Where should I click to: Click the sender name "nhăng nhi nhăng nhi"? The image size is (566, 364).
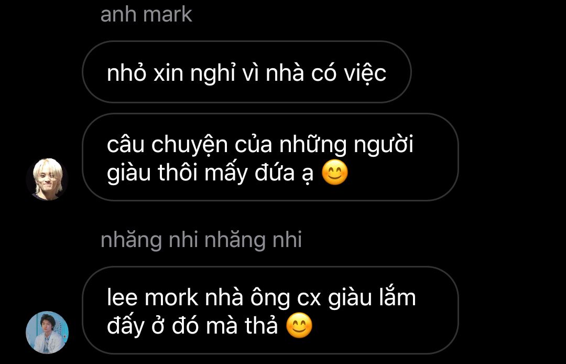click(201, 240)
